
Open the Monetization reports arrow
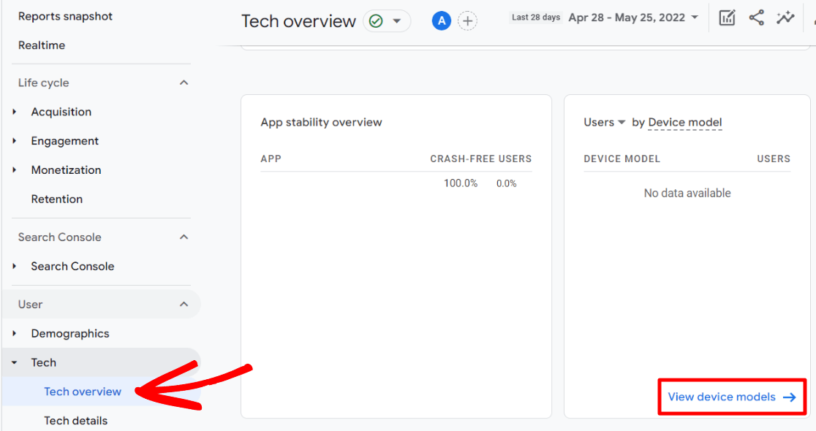tap(13, 169)
